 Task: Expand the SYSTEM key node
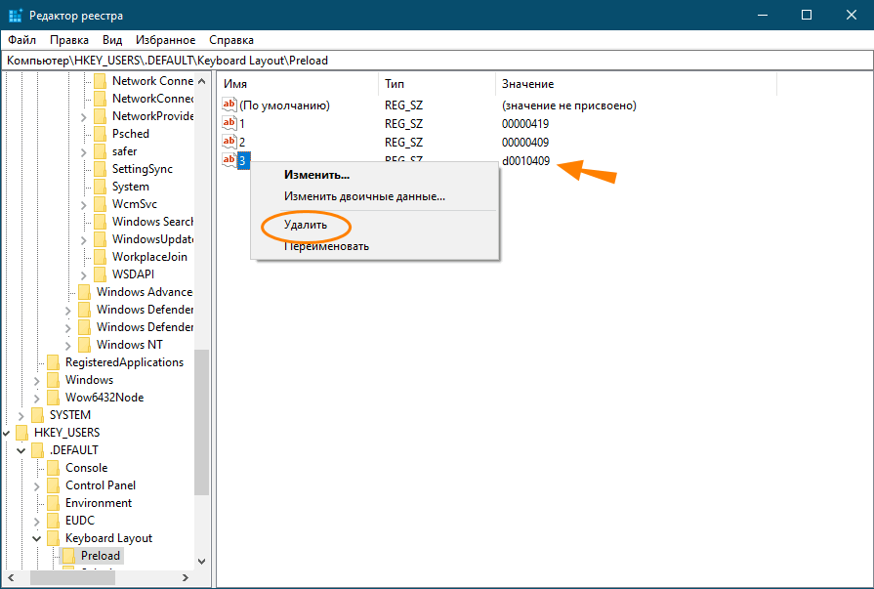(21, 415)
